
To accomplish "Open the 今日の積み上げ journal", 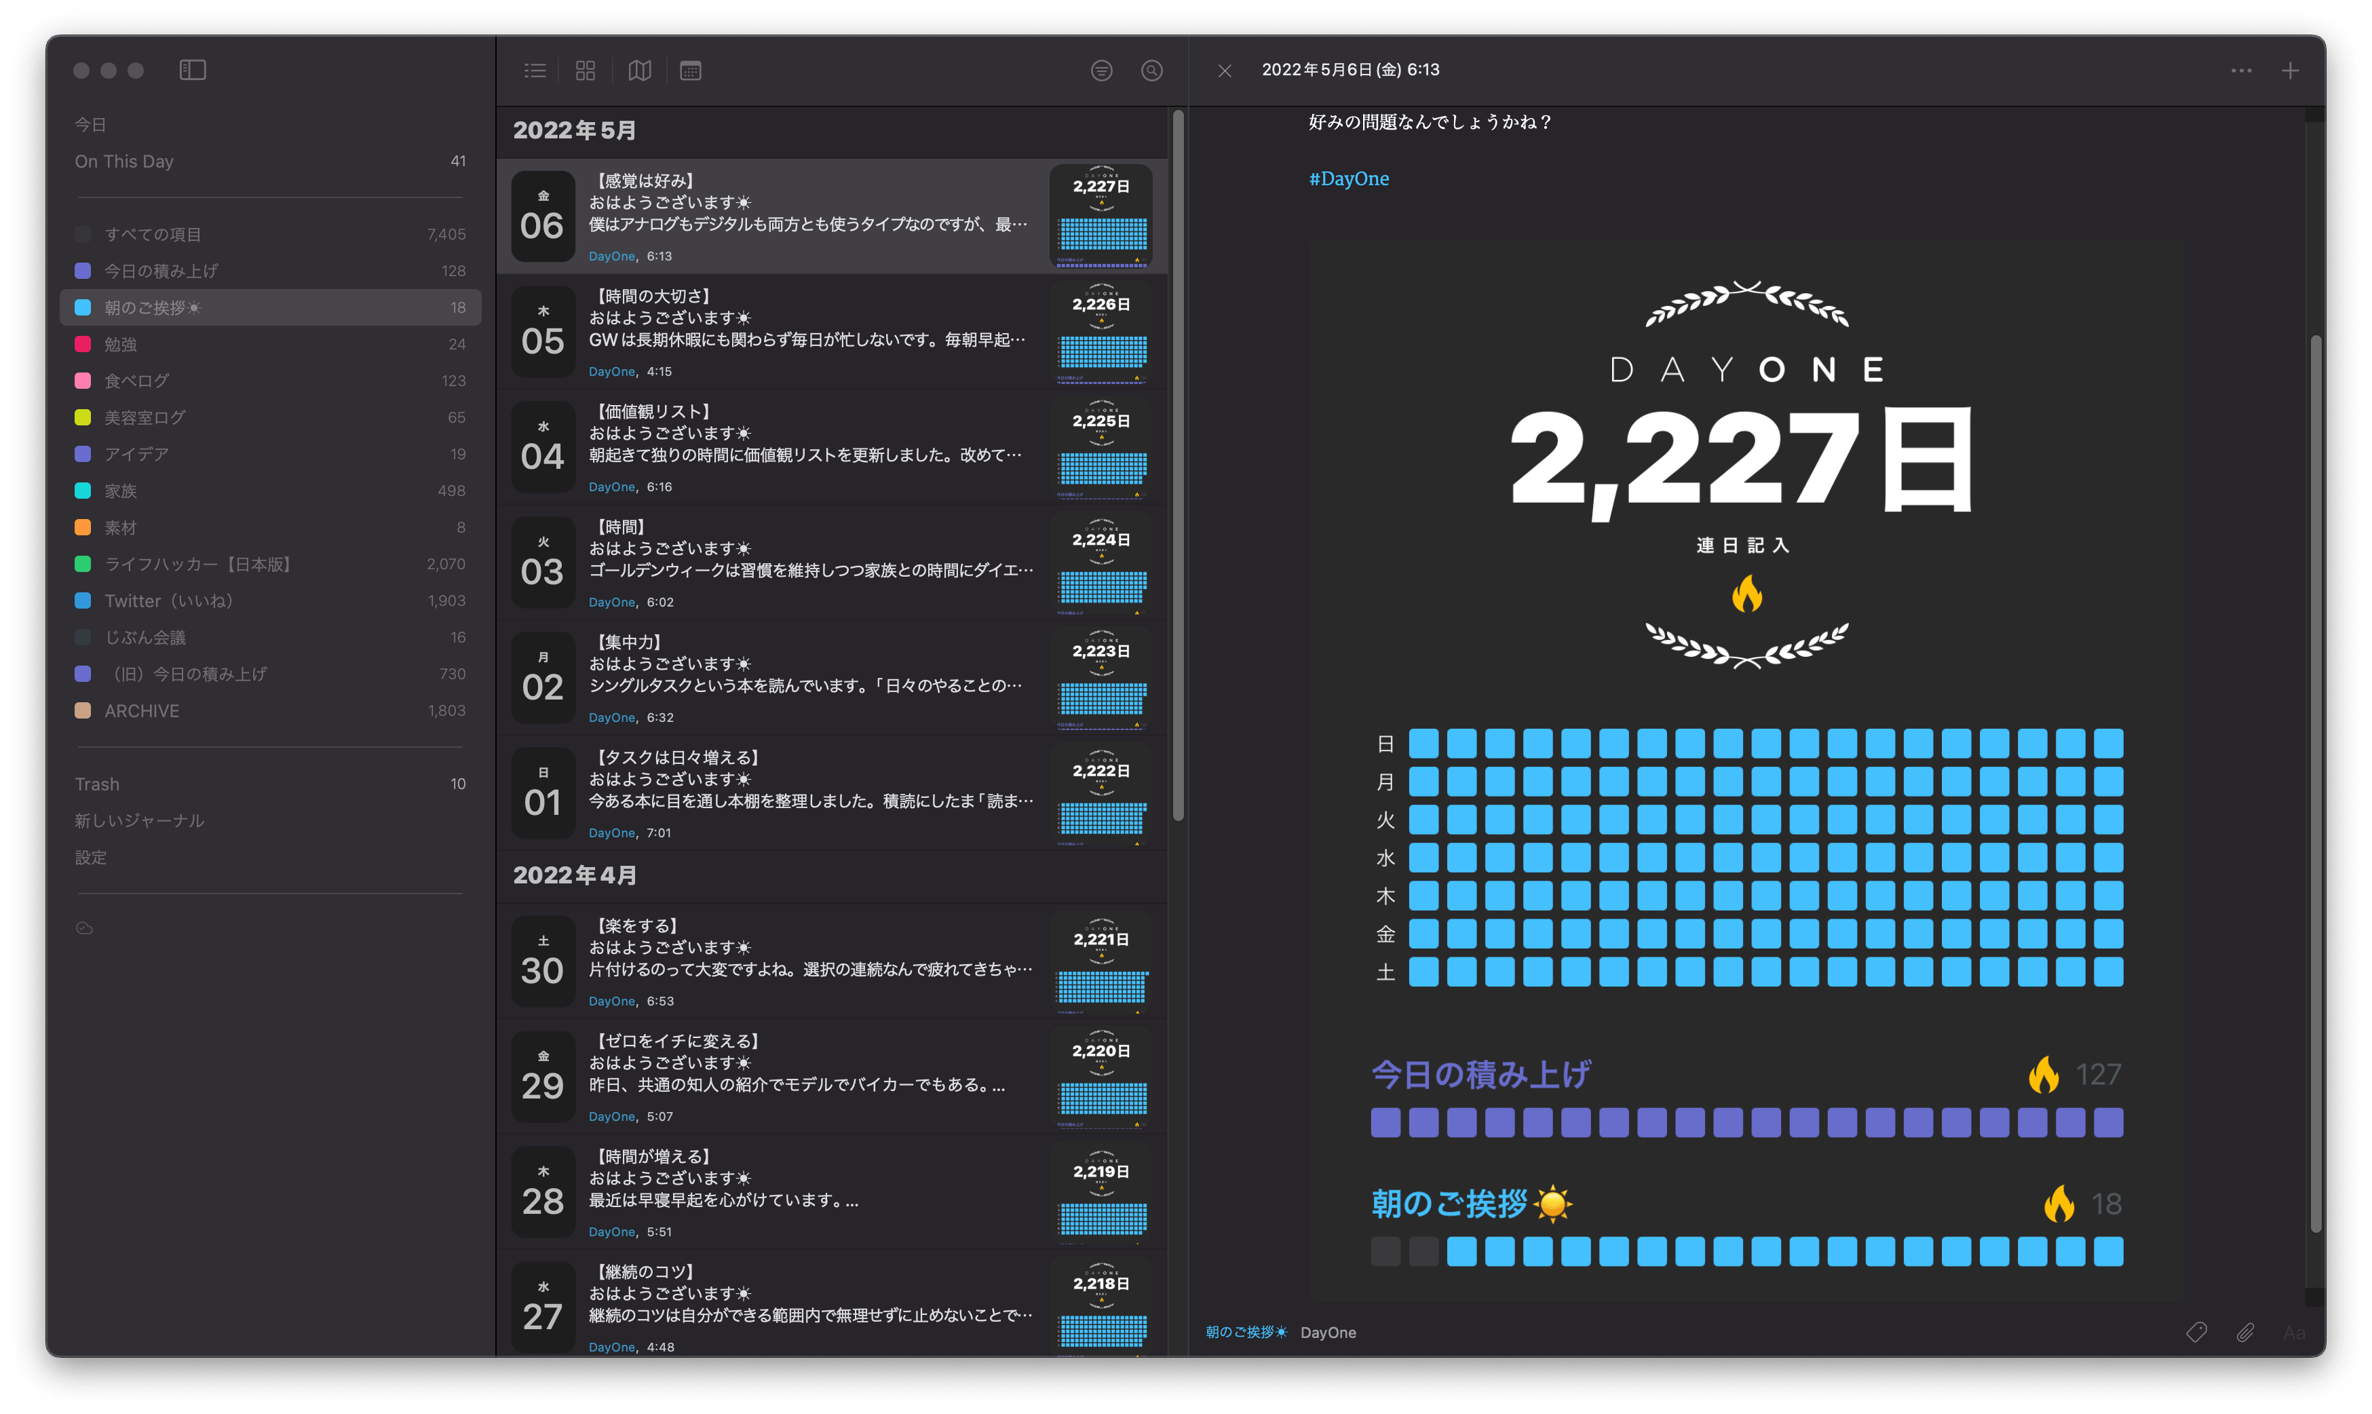I will 271,271.
